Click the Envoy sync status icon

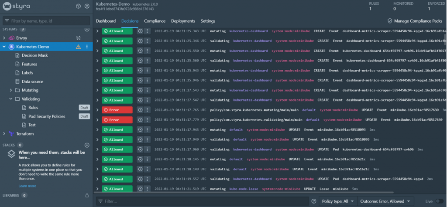[x=79, y=38]
